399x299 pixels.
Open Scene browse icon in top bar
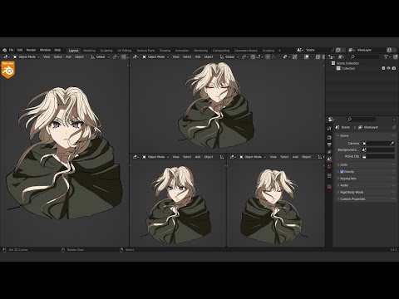point(300,50)
